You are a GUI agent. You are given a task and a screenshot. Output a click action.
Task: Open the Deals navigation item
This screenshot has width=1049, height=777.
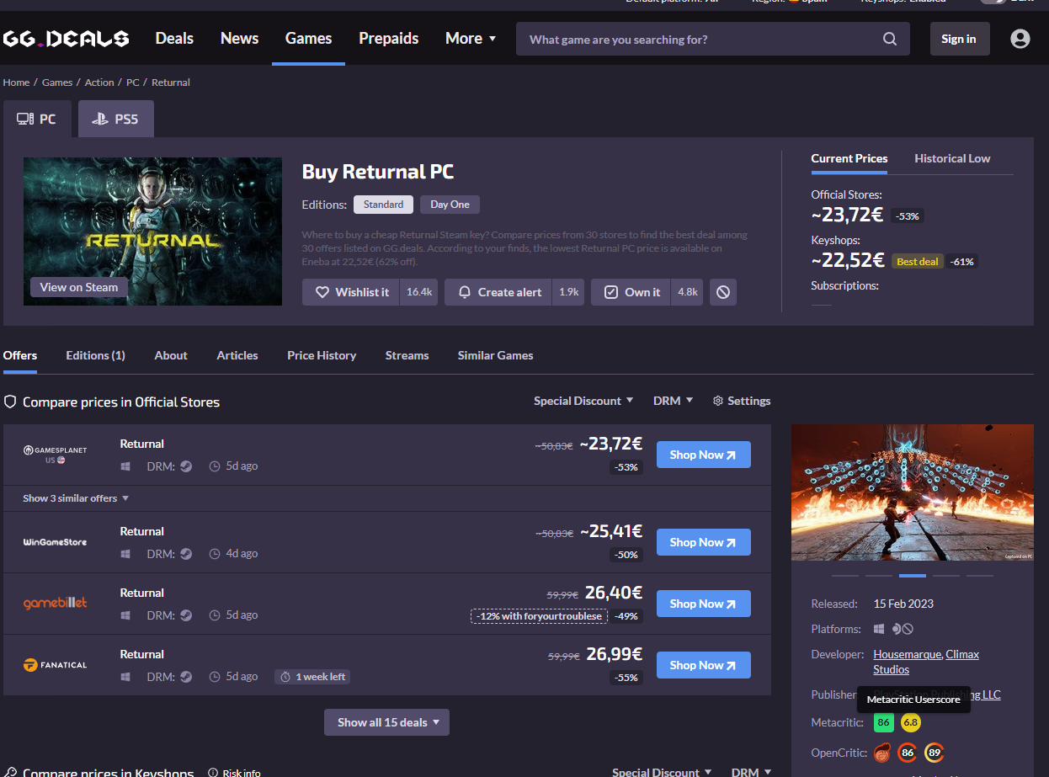[x=174, y=39]
